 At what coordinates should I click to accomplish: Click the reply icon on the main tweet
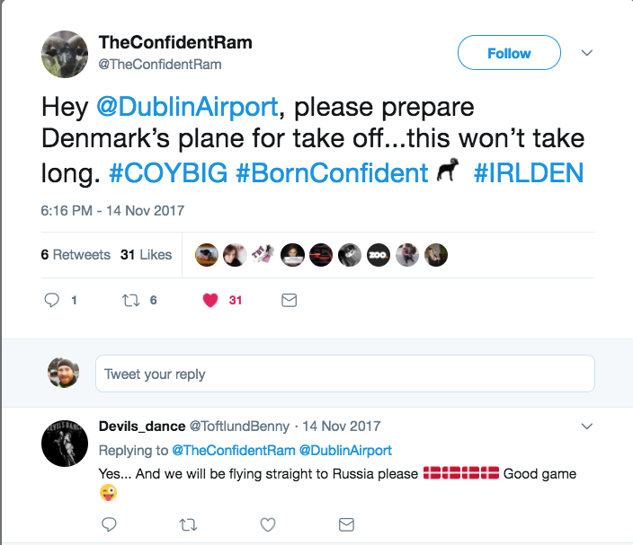pyautogui.click(x=52, y=301)
